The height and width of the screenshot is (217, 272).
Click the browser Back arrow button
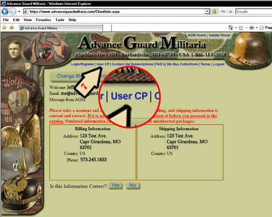pyautogui.click(x=5, y=12)
